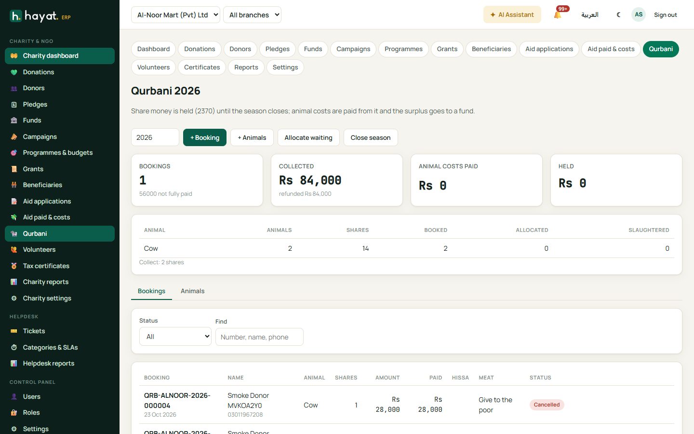The image size is (694, 434).
Task: Click the Aid applications sidebar icon
Action: (14, 201)
